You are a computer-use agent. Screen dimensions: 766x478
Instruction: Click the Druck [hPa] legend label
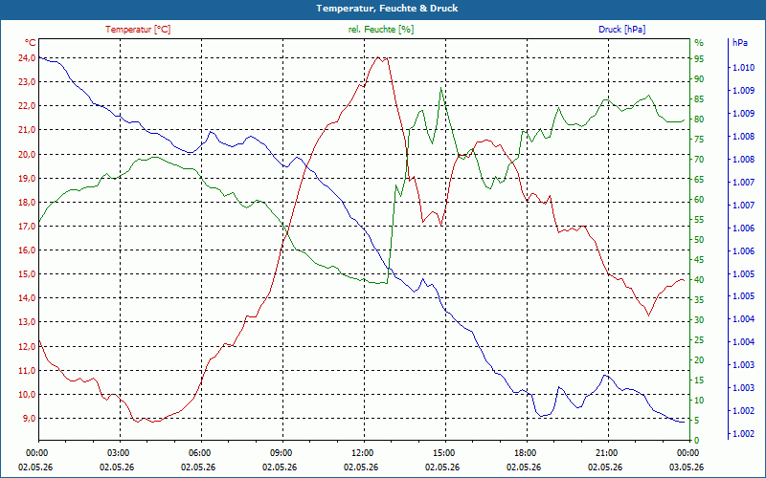(621, 30)
